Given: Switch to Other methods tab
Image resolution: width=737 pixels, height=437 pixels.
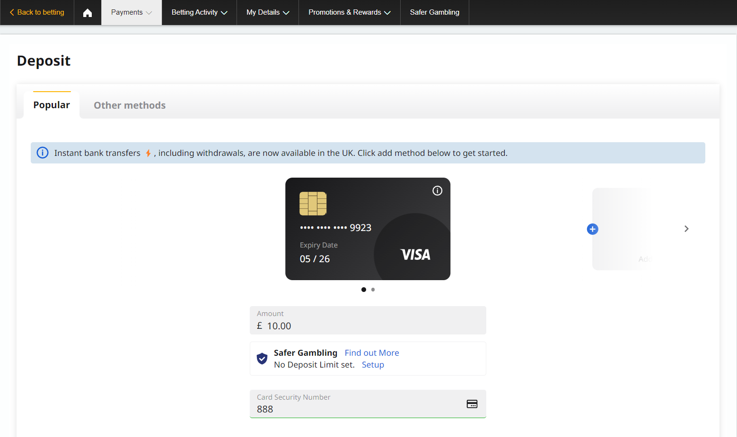Looking at the screenshot, I should [130, 105].
